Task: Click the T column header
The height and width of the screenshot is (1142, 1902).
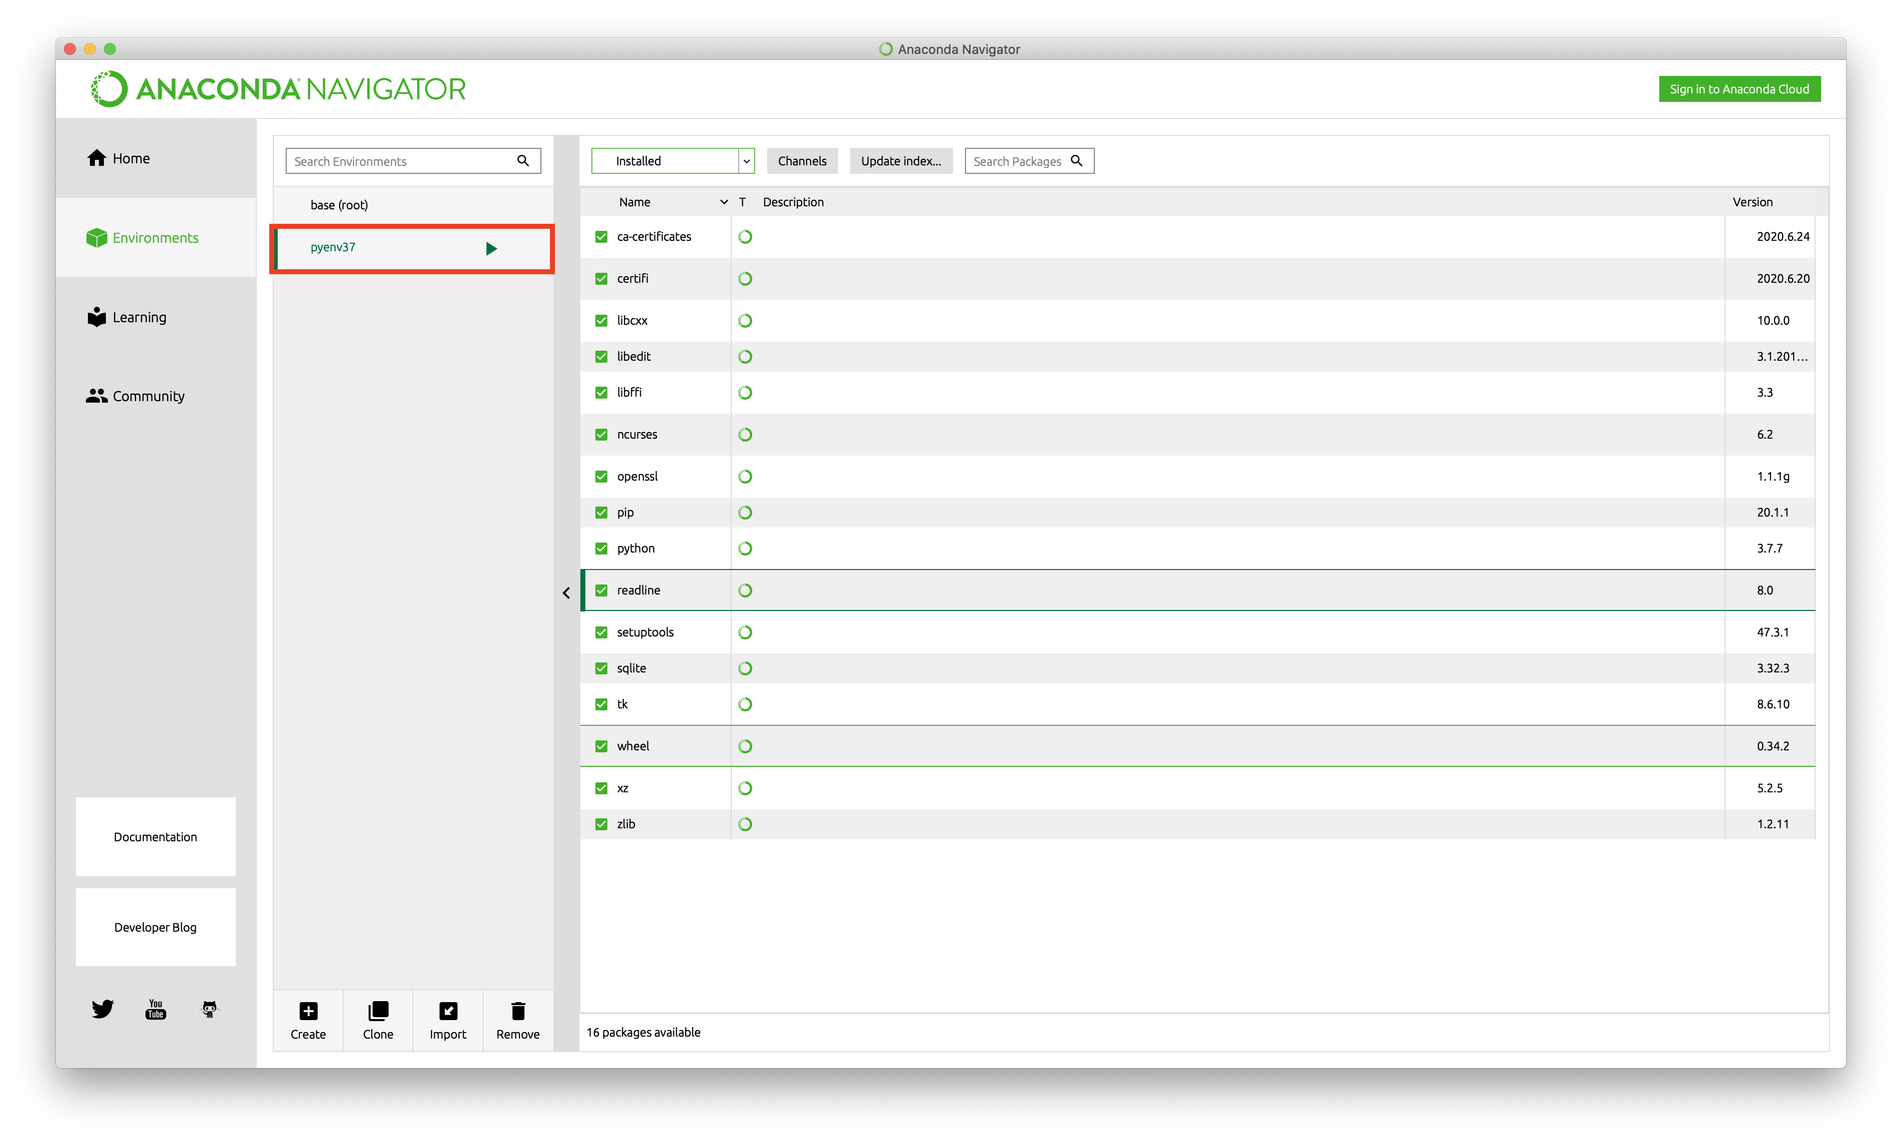Action: (743, 202)
